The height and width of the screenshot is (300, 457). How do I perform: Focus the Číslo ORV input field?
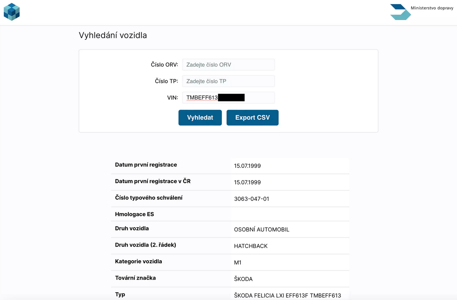[228, 65]
